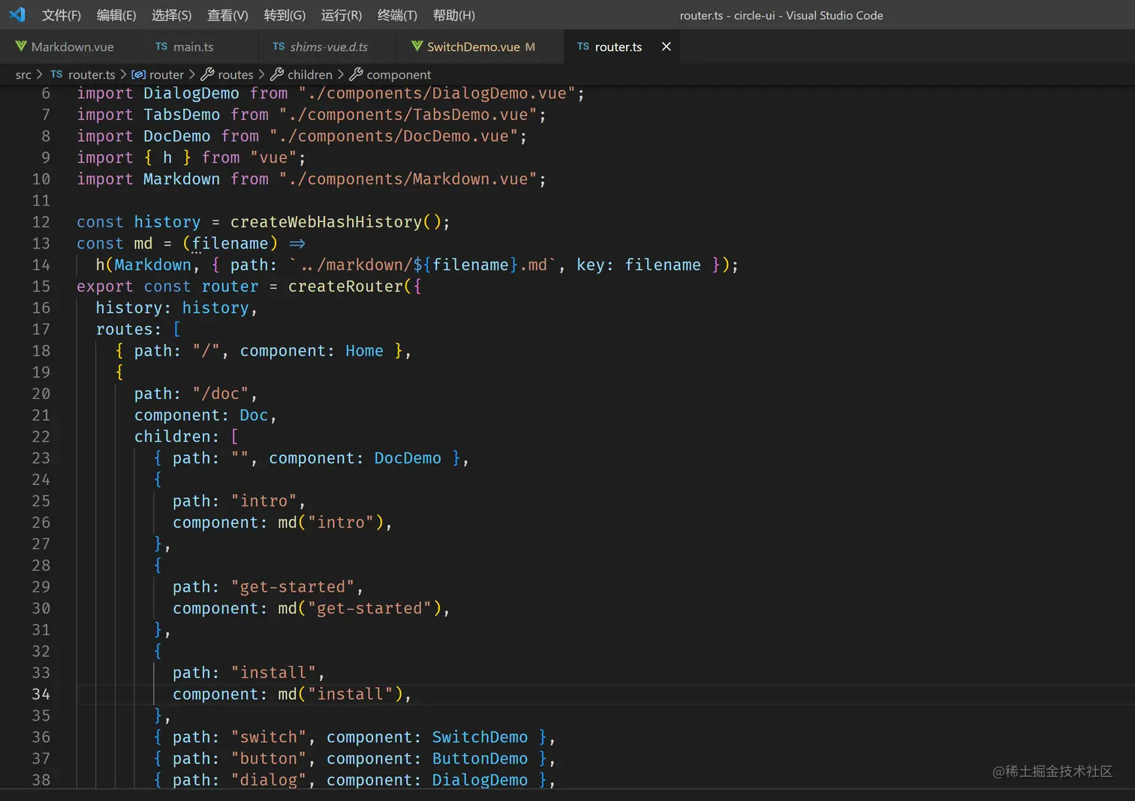Switch to the main.ts tab
The width and height of the screenshot is (1135, 801).
193,46
